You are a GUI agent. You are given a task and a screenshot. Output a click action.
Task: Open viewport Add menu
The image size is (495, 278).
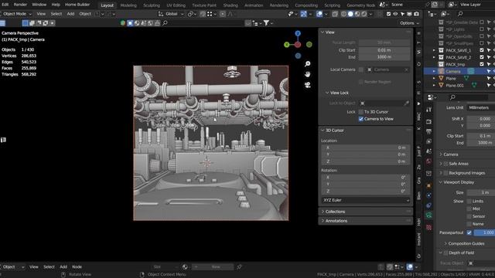tap(70, 14)
